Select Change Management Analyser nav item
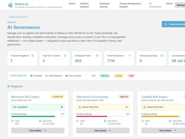This screenshot has height=139, width=185. (130, 5)
